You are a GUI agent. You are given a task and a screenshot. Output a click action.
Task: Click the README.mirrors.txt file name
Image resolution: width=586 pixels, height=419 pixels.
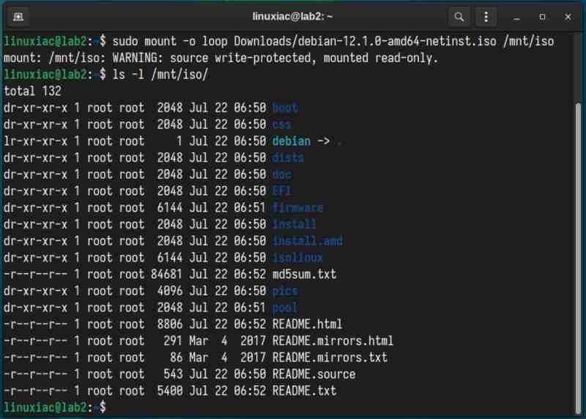click(x=330, y=357)
